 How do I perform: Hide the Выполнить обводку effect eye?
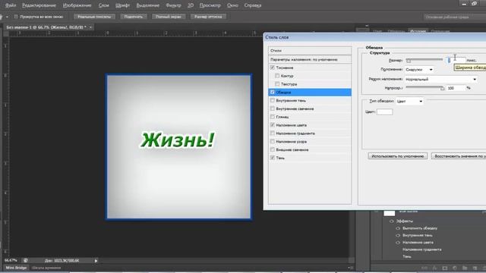pyautogui.click(x=398, y=228)
